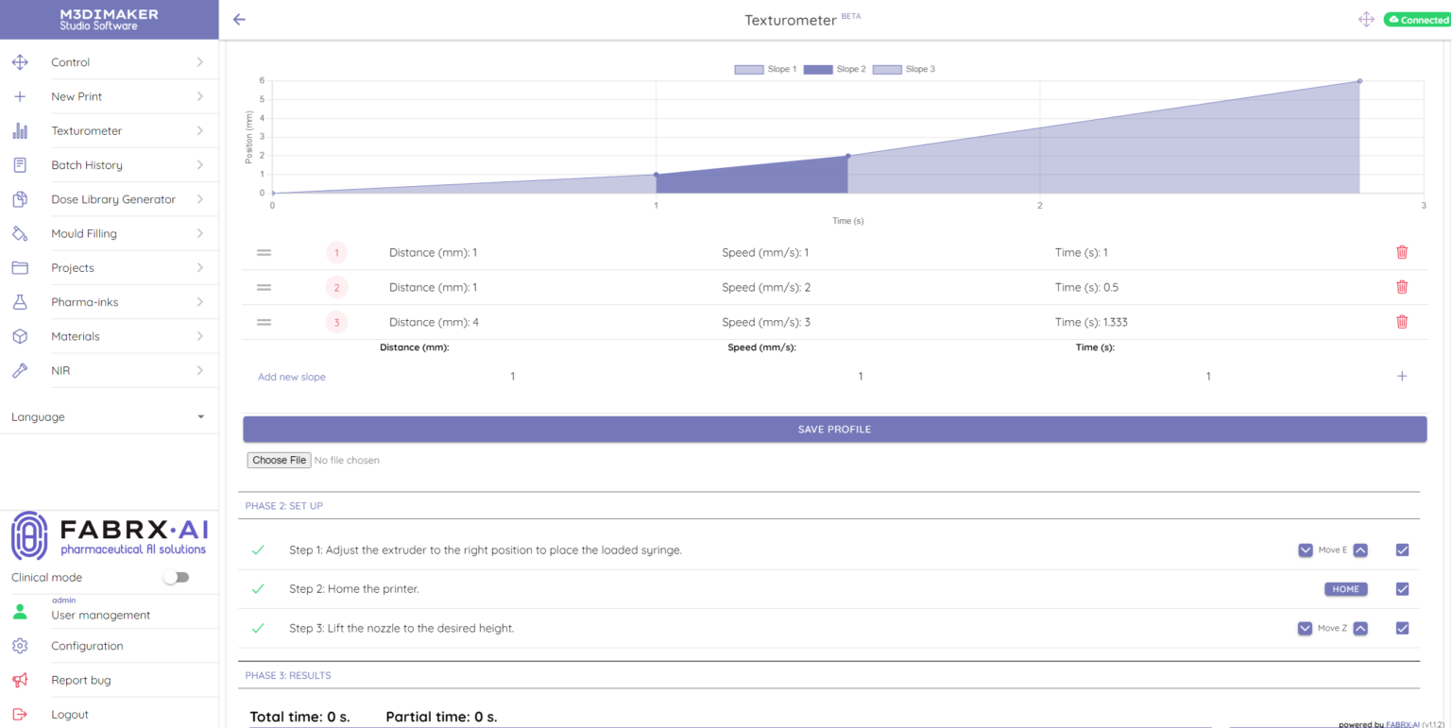Viewport: 1451px width, 728px height.
Task: Toggle the Clinical mode switch
Action: tap(176, 577)
